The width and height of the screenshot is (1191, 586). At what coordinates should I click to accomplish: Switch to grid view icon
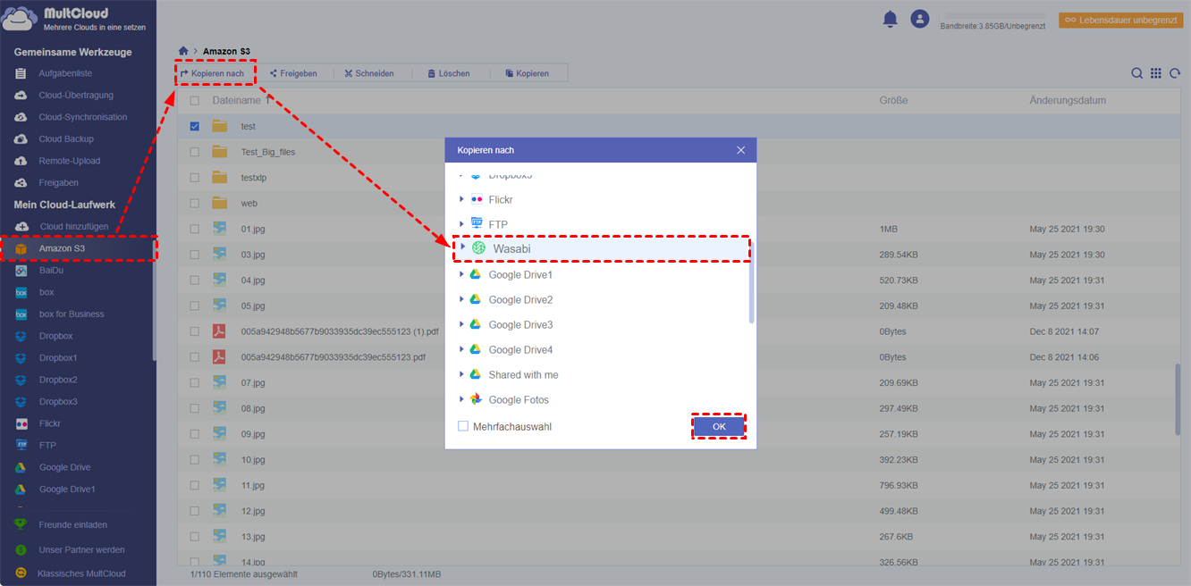point(1156,73)
